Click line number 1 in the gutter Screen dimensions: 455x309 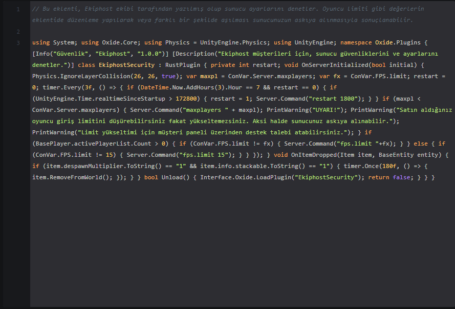tap(18, 9)
